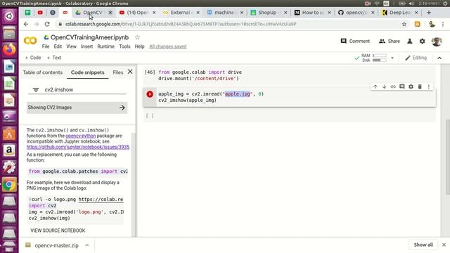Delete the cell with trash icon
Image resolution: width=450 pixels, height=253 pixels.
420,86
